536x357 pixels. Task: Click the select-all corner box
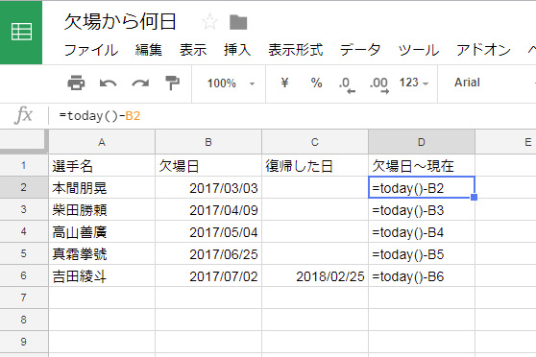coord(23,141)
